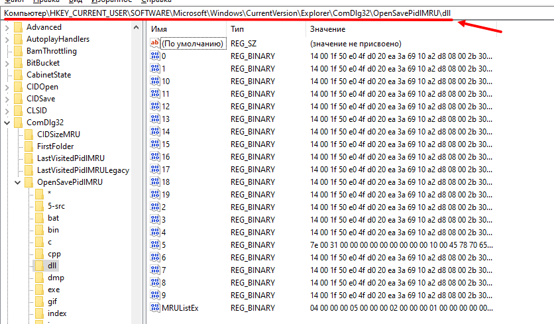Click the folder icon of CIDSizeMRU key
This screenshot has width=554, height=324.
click(28, 135)
